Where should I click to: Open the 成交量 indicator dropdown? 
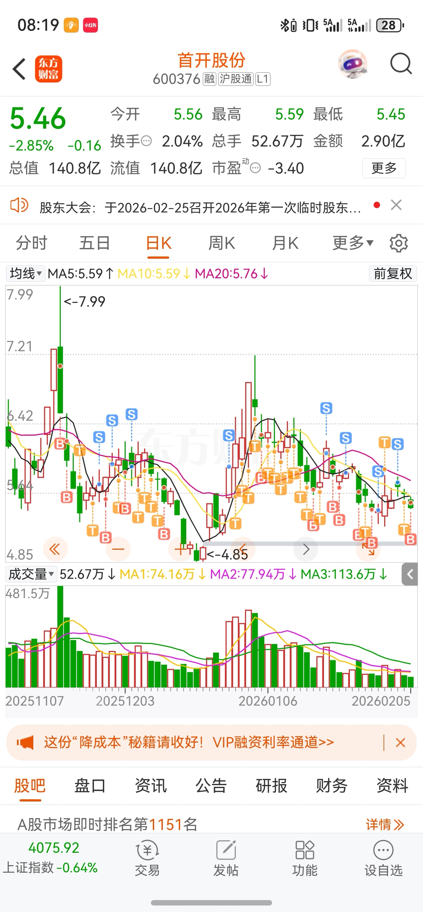pos(31,574)
